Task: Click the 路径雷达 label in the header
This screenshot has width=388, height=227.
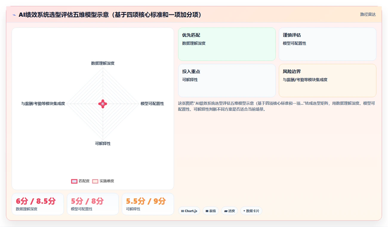Action: click(368, 14)
